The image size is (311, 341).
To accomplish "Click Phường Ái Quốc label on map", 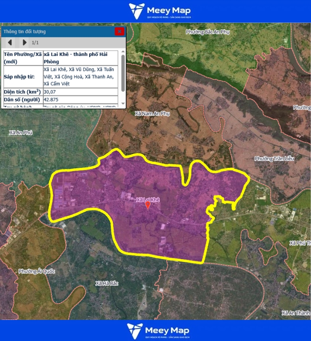I will (x=36, y=272).
